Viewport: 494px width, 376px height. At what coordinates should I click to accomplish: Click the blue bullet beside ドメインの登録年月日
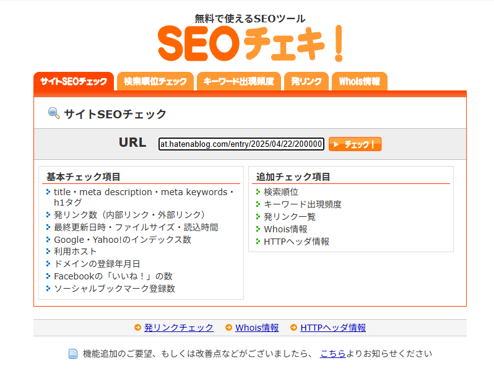[x=48, y=263]
